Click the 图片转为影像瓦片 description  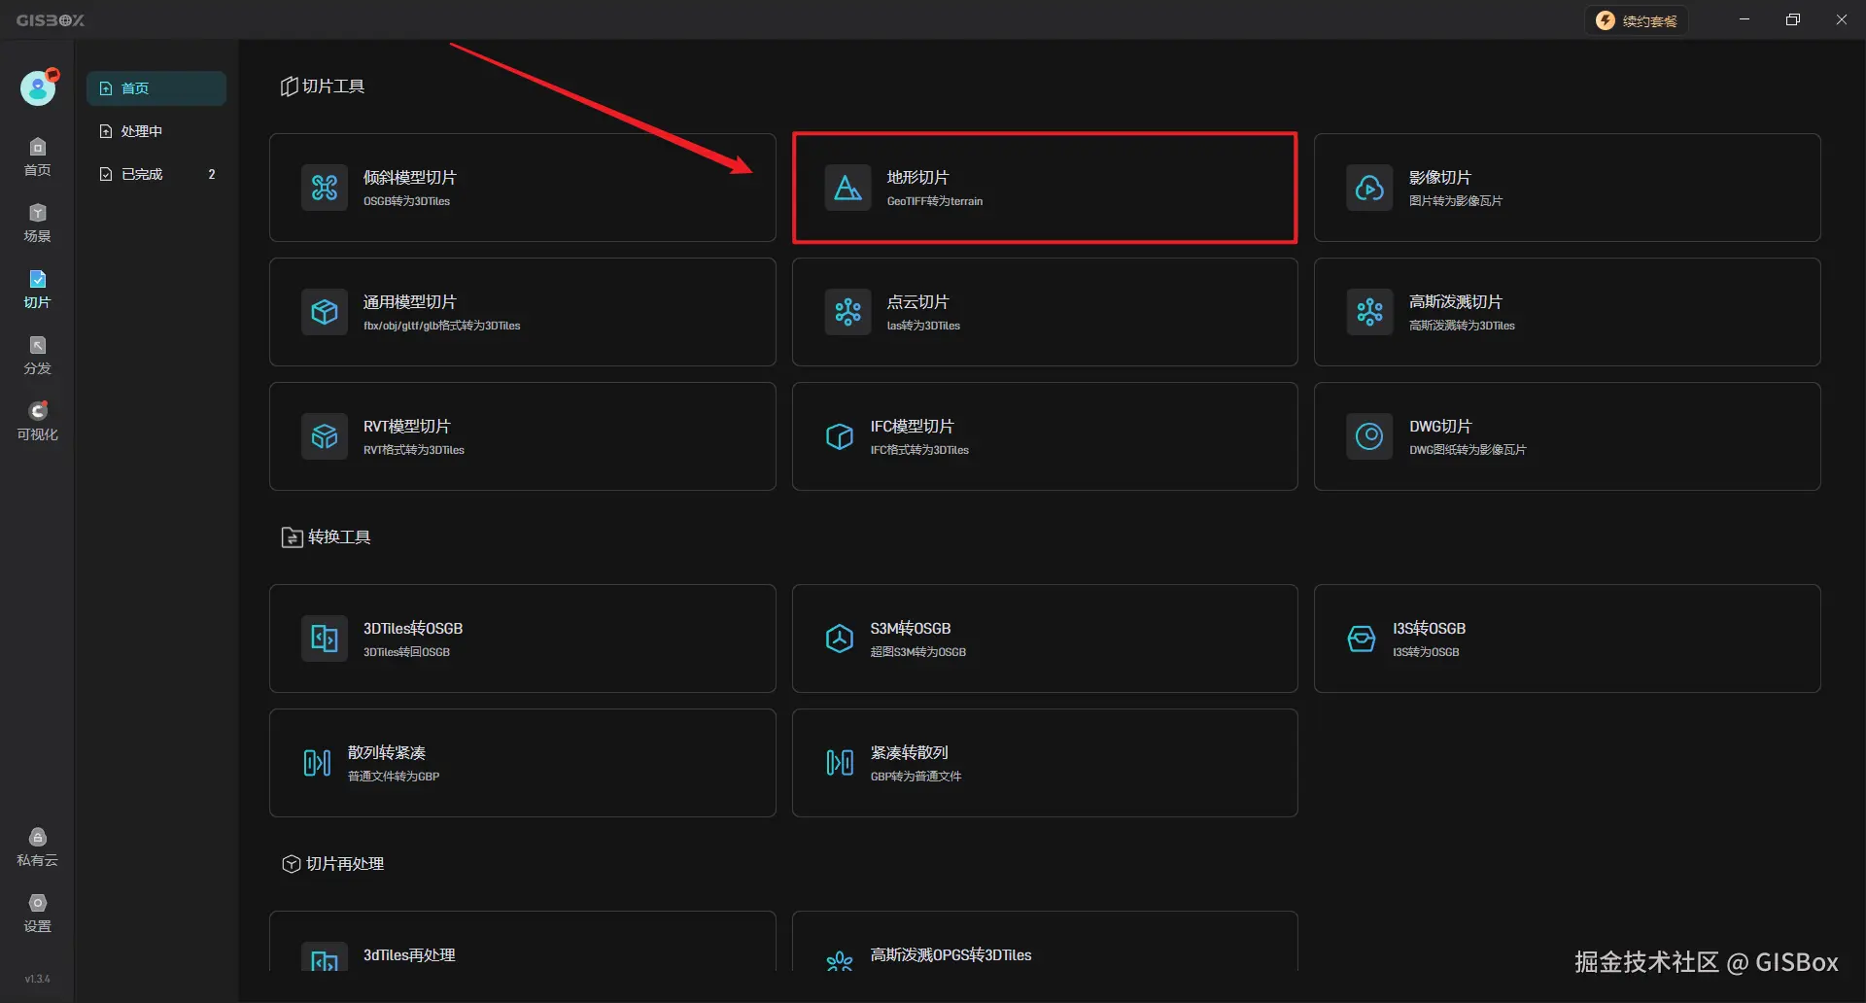(x=1456, y=201)
